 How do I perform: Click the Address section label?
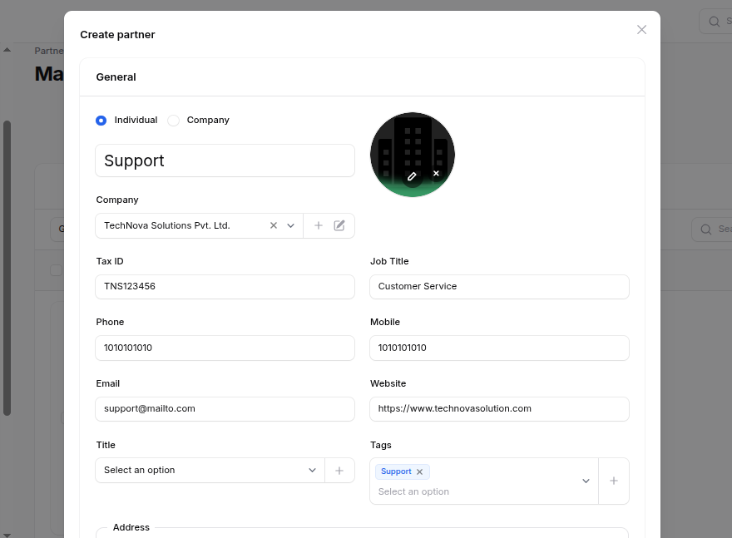coord(131,527)
